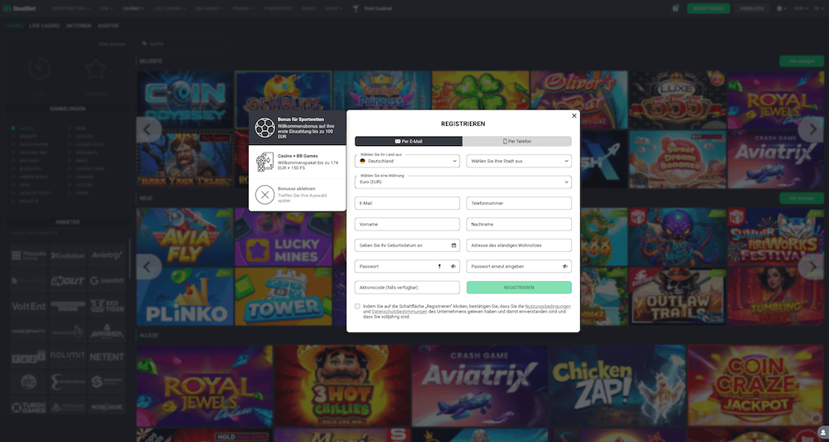Viewport: 829px width, 442px height.
Task: Open the Aviator sub-navigation tab
Action: pyautogui.click(x=108, y=26)
